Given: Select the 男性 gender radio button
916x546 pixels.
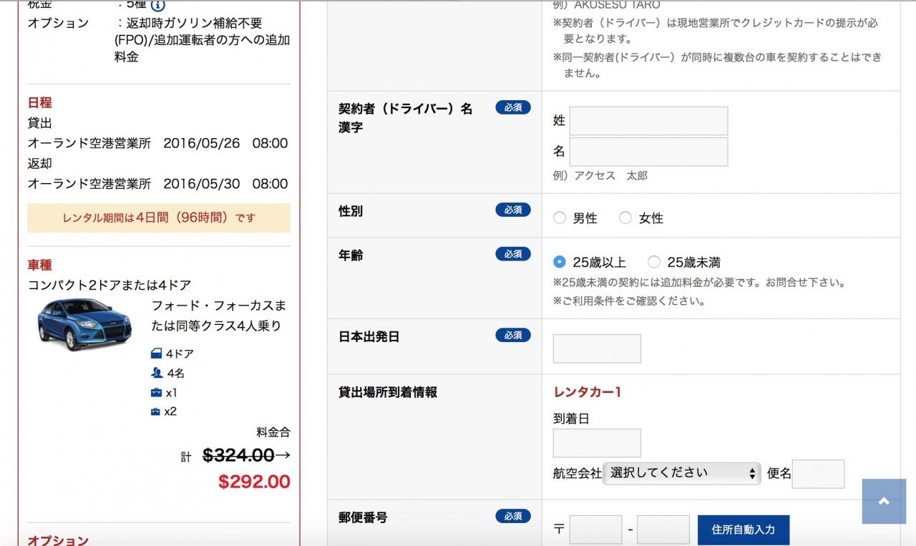Looking at the screenshot, I should coord(560,218).
